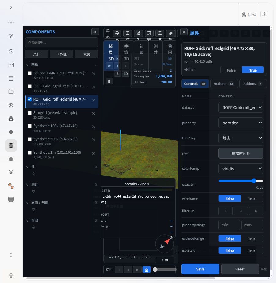276x283 pixels.
Task: Click the 播放时间步 play button
Action: click(x=241, y=153)
